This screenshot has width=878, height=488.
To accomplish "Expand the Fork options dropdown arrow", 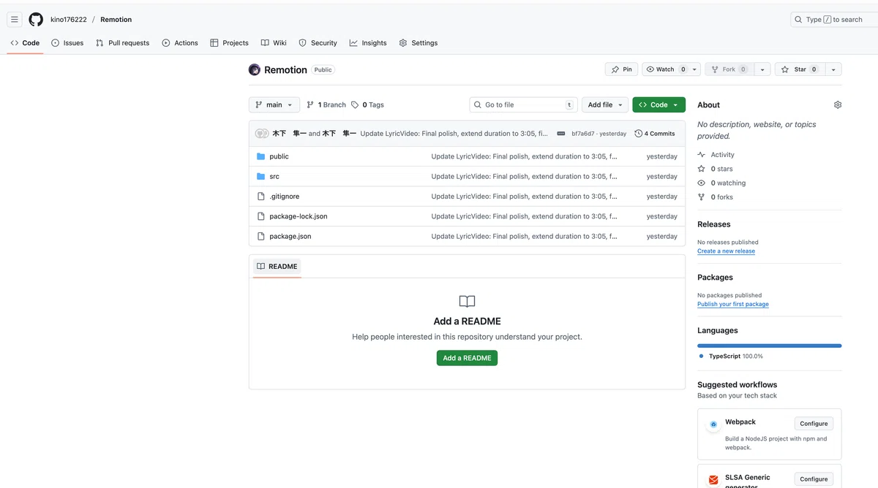I will [762, 69].
